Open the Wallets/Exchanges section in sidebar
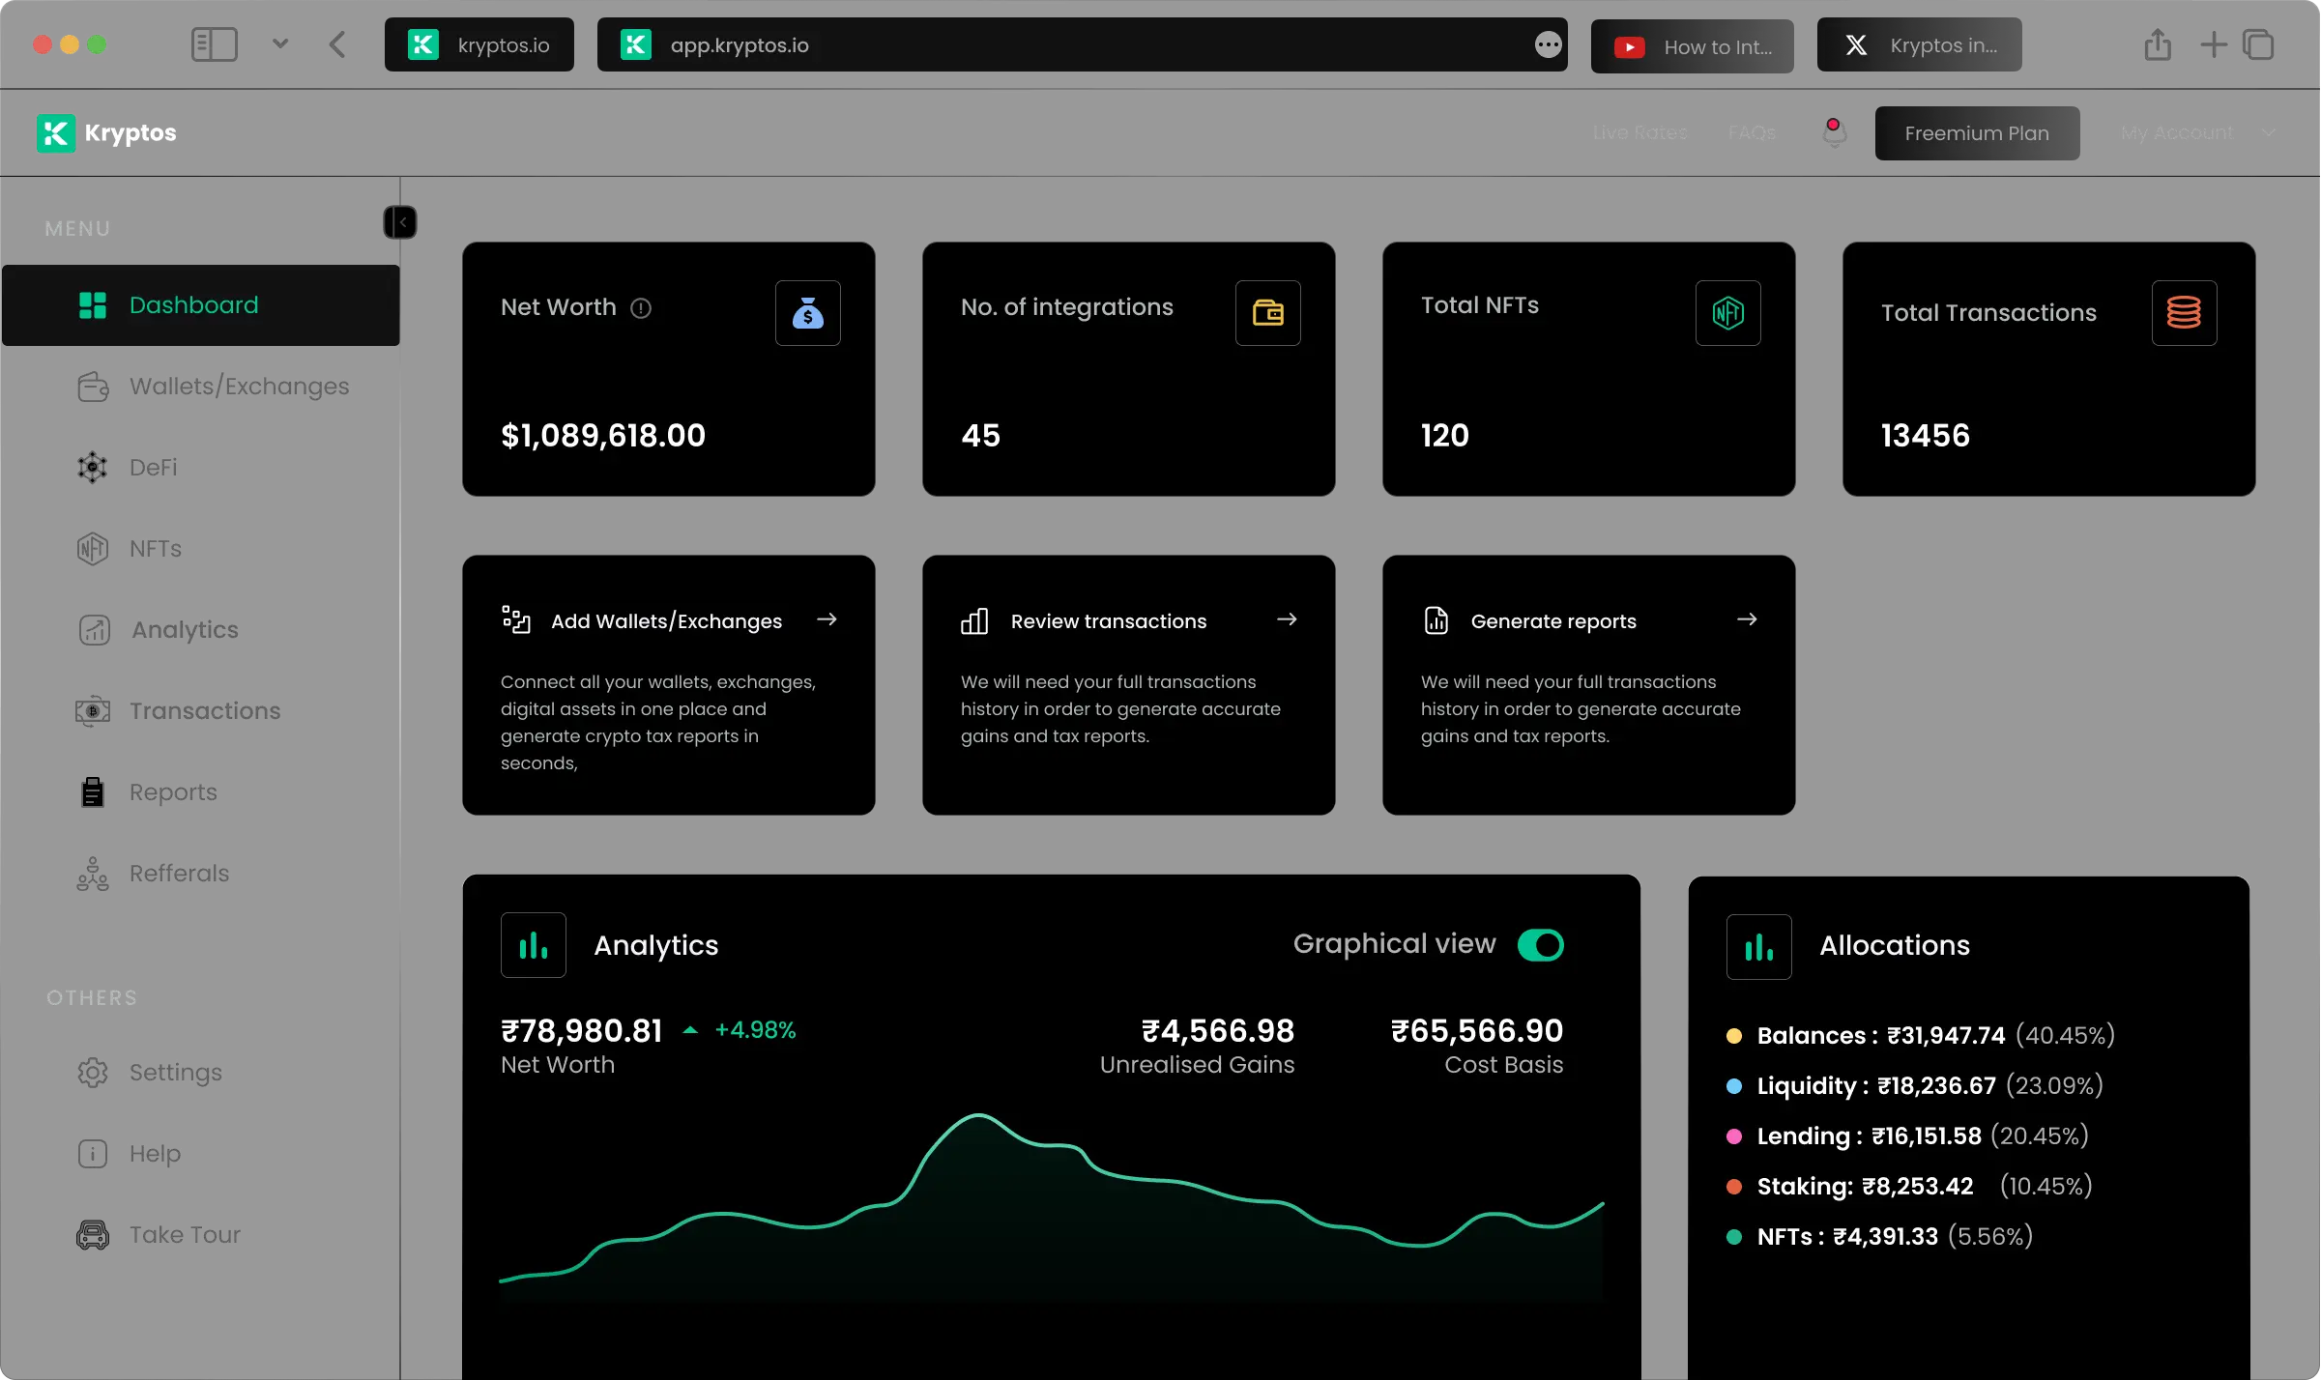Image resolution: width=2321 pixels, height=1380 pixels. pos(239,386)
